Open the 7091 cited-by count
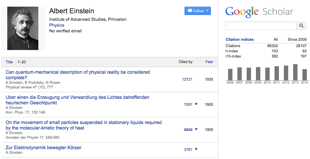The width and height of the screenshot is (310, 159). pyautogui.click(x=188, y=105)
